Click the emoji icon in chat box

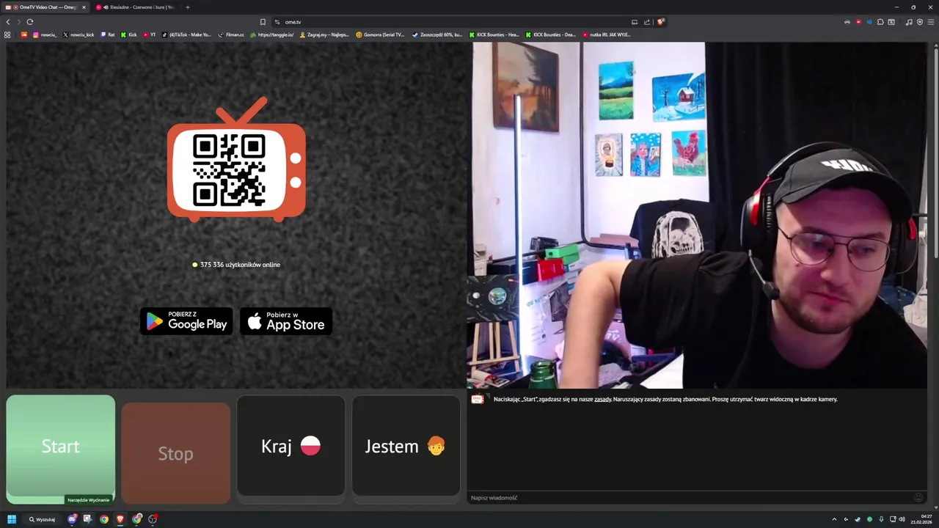pyautogui.click(x=918, y=497)
